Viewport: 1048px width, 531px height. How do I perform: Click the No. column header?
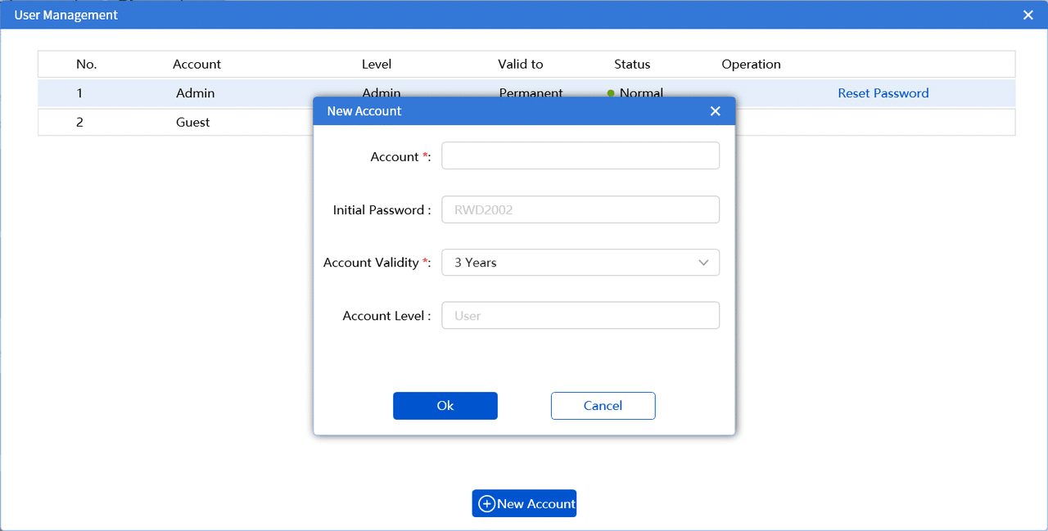(87, 64)
